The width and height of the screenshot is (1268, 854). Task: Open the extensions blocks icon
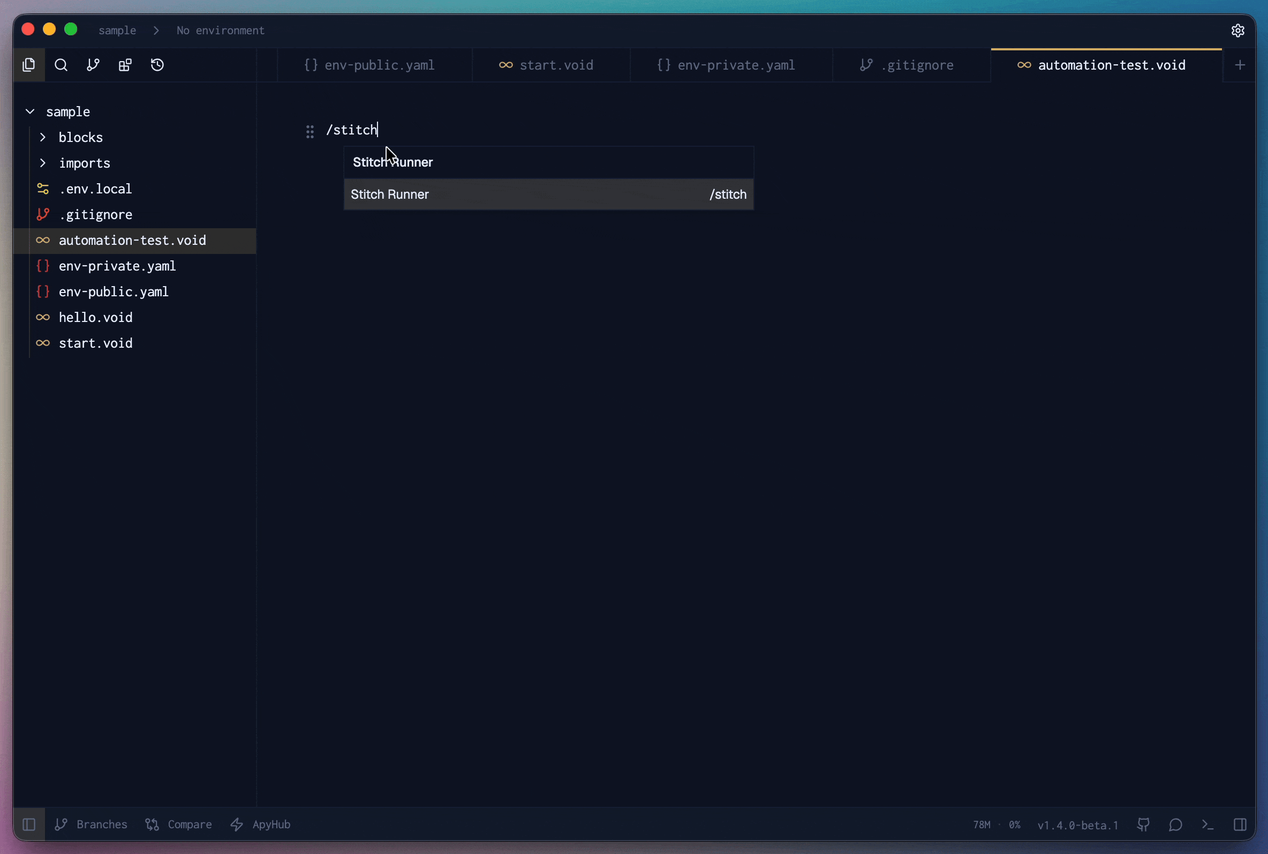[x=125, y=65]
